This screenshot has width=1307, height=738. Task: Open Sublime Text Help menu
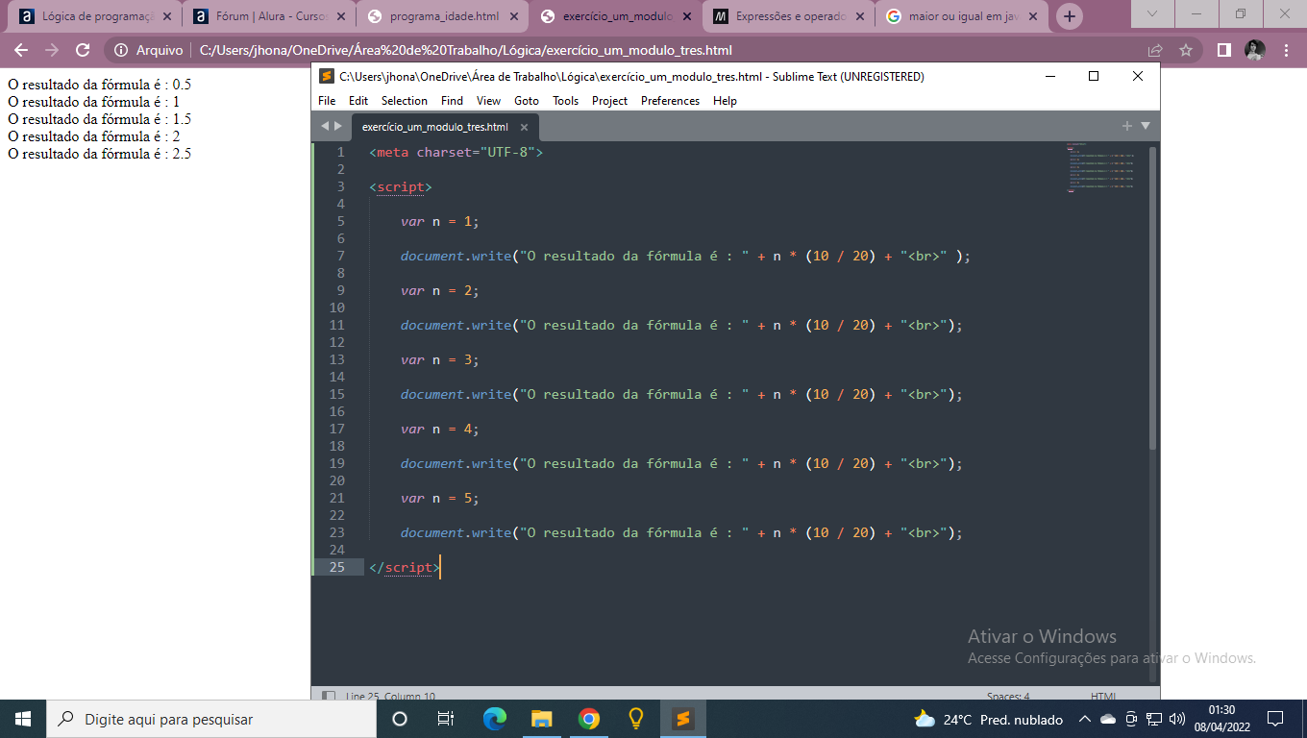coord(726,101)
